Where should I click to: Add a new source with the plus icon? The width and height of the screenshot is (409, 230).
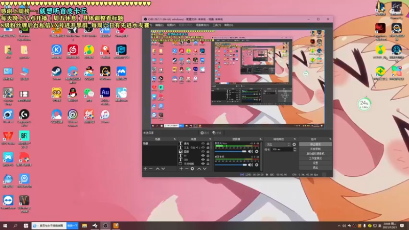tap(181, 169)
